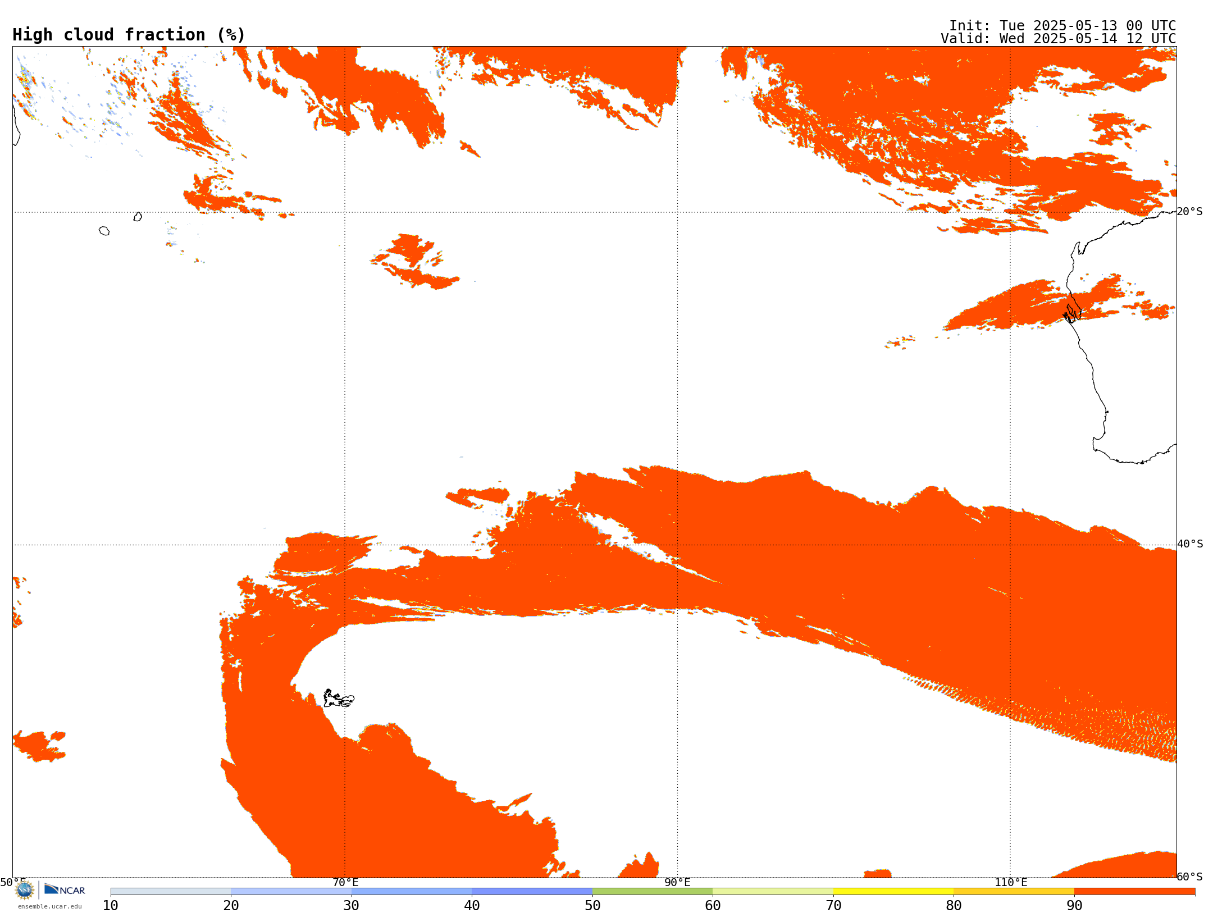Select the 80-90 amber colorbar segment
The height and width of the screenshot is (913, 1213).
[1014, 892]
